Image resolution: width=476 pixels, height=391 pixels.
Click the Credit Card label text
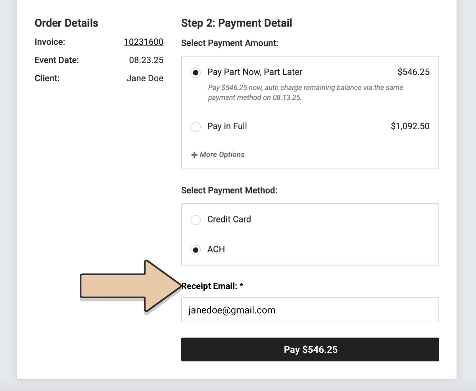pyautogui.click(x=229, y=219)
